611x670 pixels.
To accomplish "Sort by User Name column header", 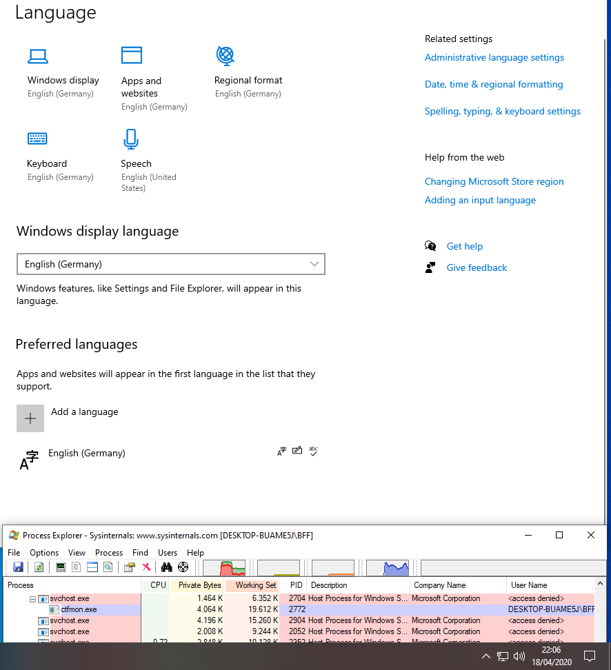I will [551, 585].
